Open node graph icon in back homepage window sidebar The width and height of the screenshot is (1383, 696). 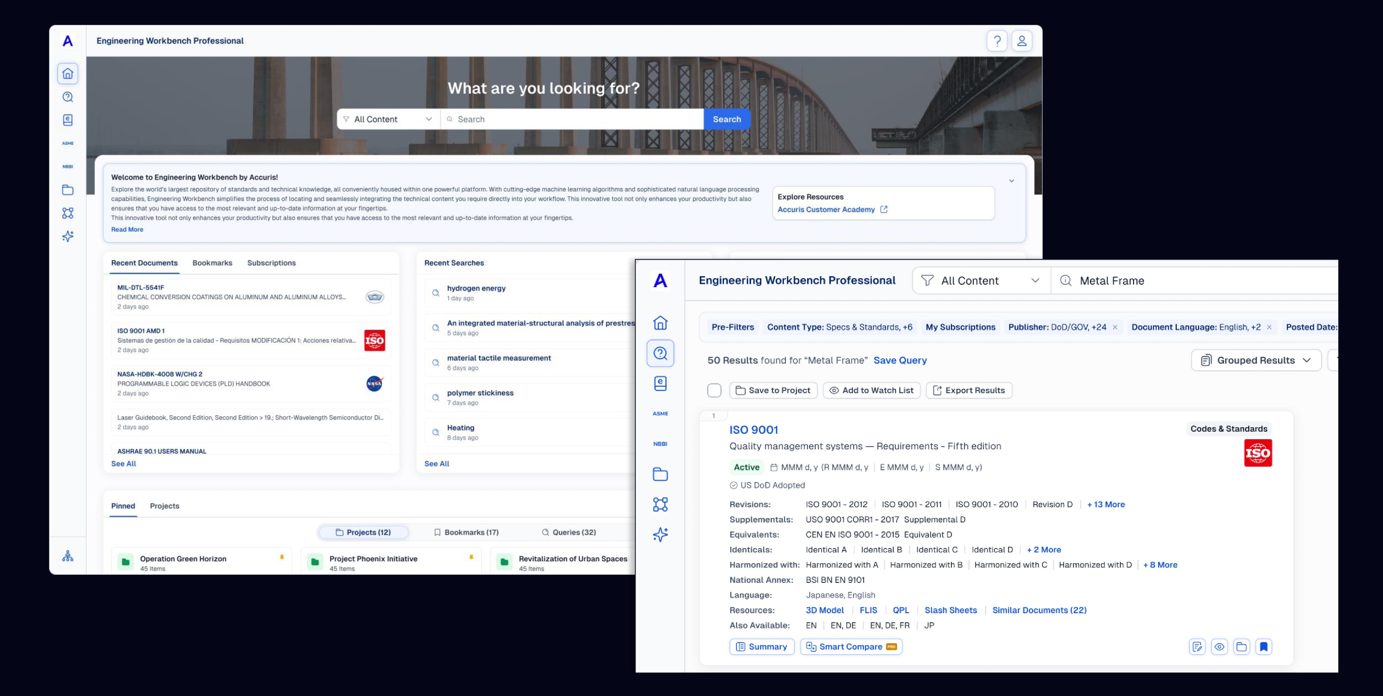pos(68,213)
